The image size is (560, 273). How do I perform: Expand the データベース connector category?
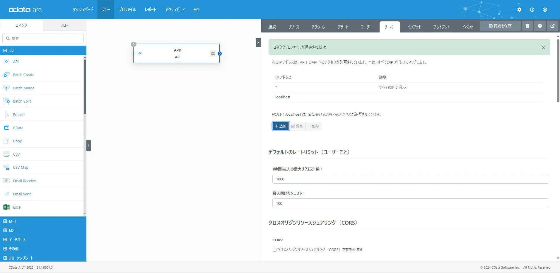[x=5, y=240]
